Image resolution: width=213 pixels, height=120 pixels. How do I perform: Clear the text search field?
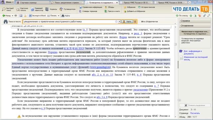pos(116,21)
